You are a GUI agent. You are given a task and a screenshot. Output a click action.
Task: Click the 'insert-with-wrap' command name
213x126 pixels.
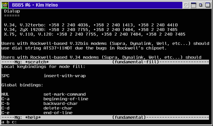(x=64, y=76)
